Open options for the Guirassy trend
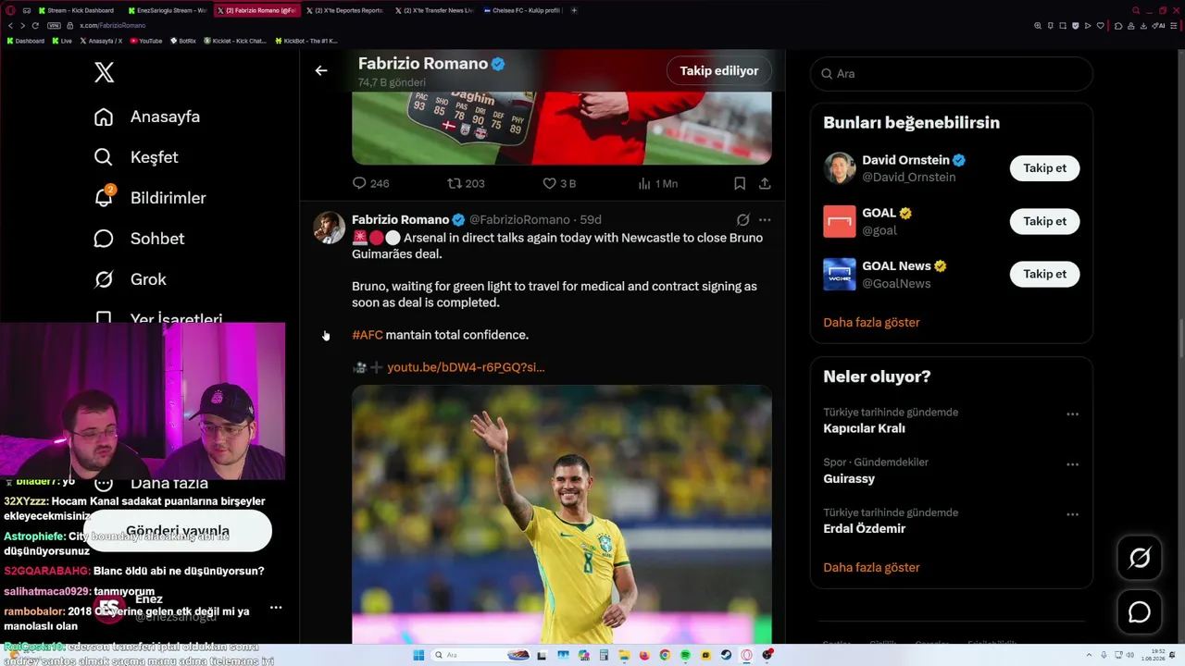 point(1072,464)
